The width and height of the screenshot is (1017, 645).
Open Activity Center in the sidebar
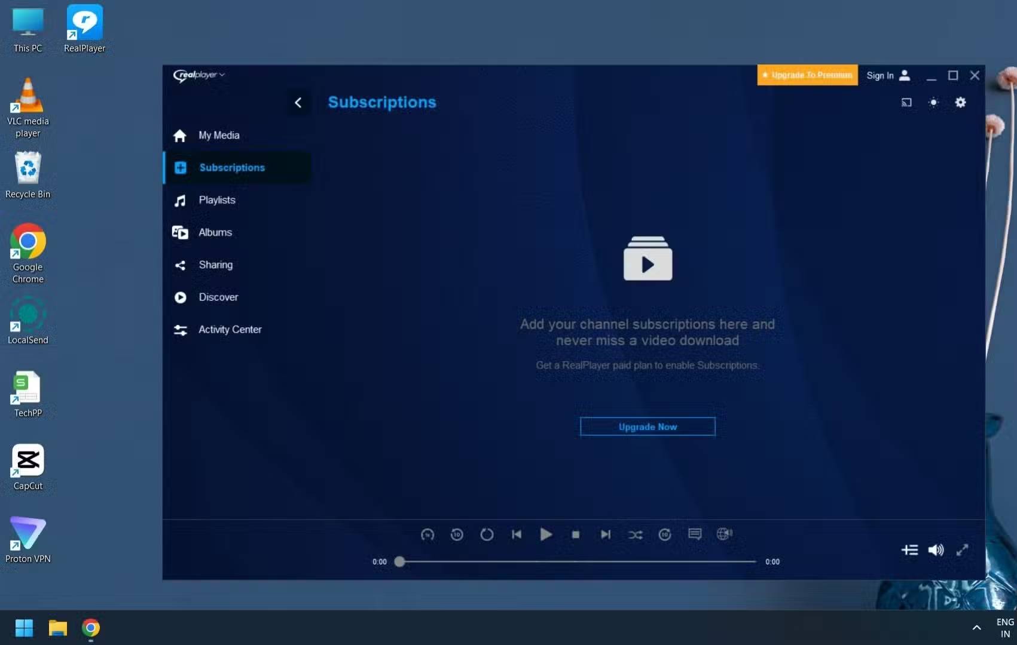(x=237, y=329)
